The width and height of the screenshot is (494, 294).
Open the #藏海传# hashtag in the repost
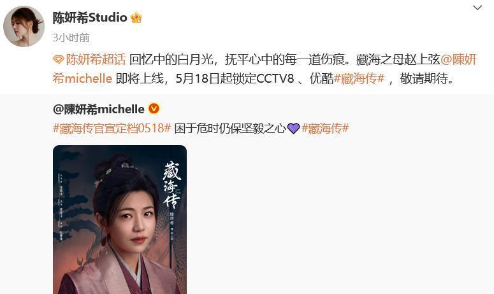point(325,129)
